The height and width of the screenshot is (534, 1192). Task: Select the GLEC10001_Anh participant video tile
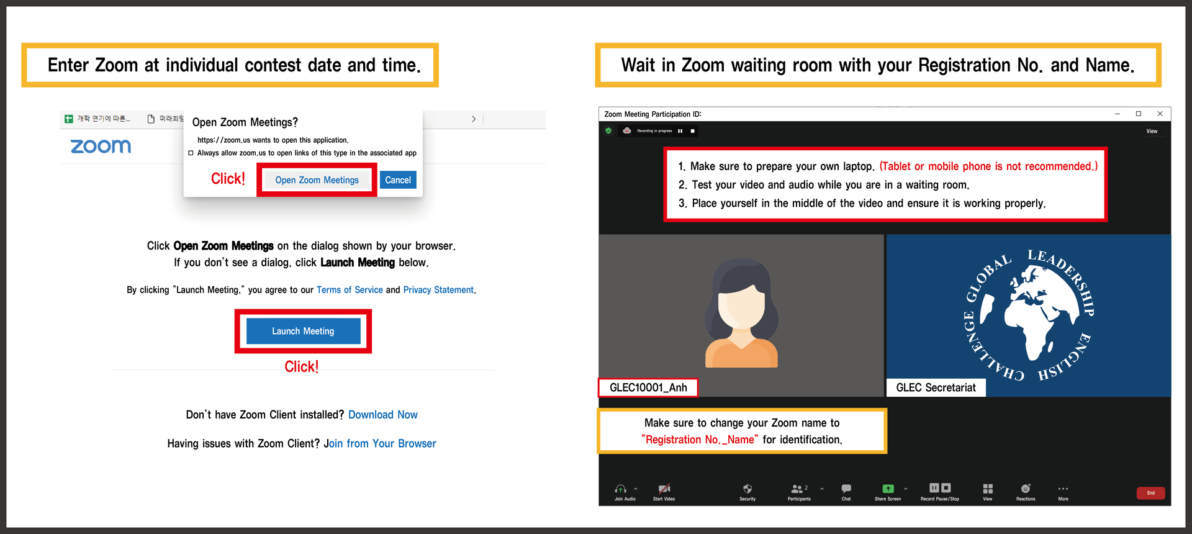click(x=741, y=315)
